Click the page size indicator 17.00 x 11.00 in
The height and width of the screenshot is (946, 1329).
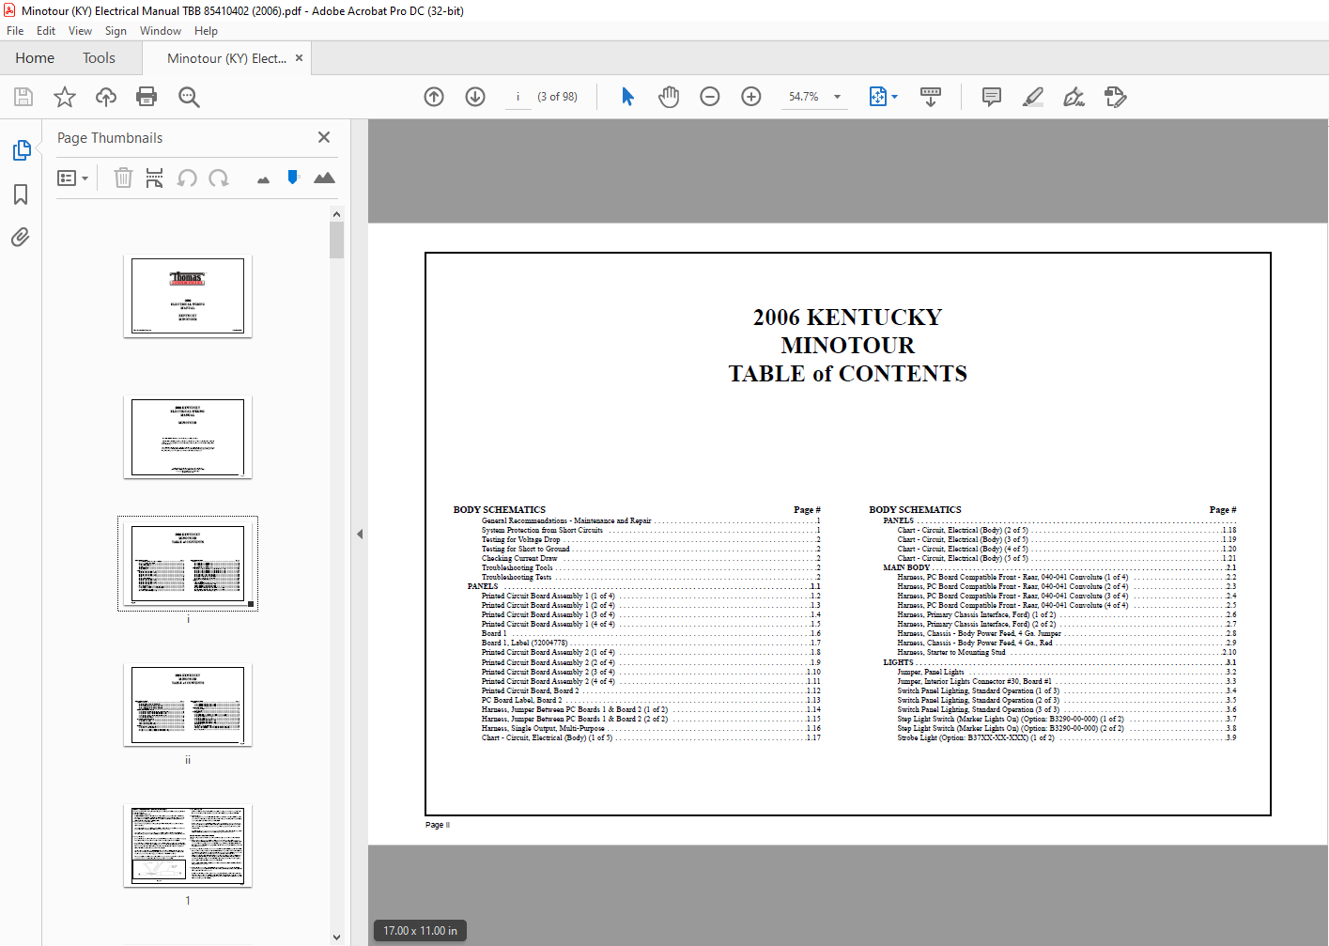tap(420, 931)
